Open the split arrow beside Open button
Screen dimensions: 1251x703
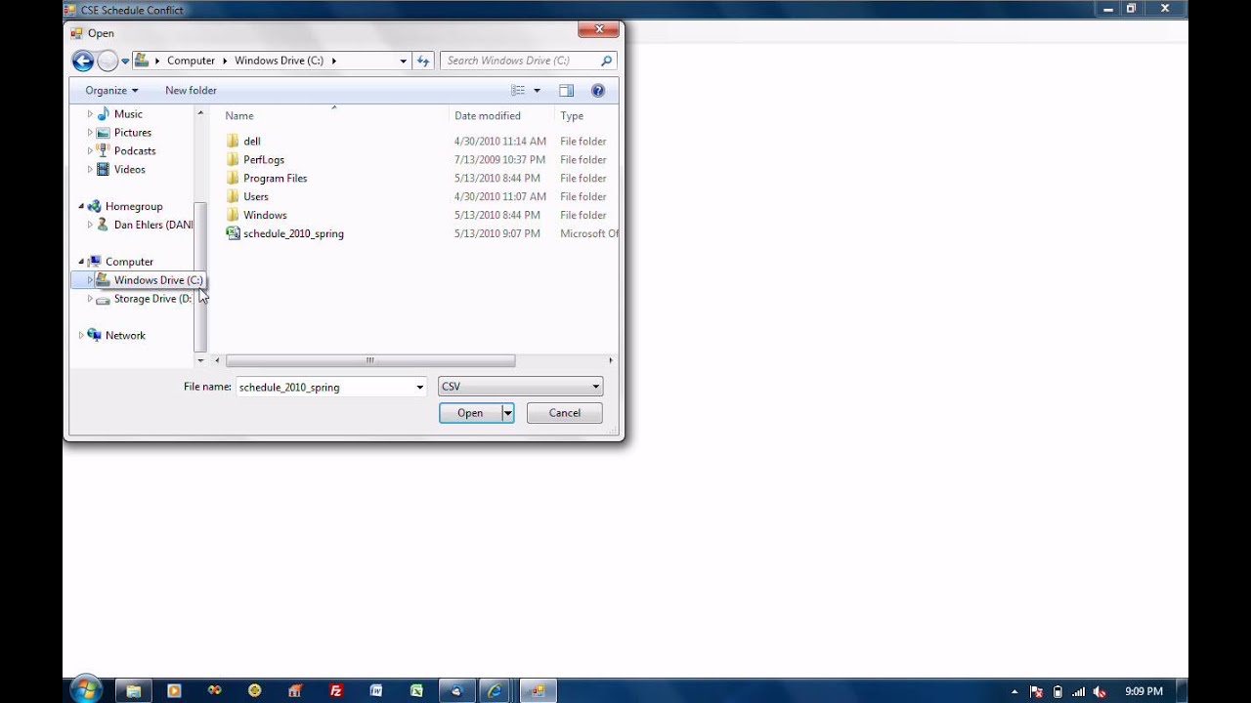pyautogui.click(x=507, y=413)
